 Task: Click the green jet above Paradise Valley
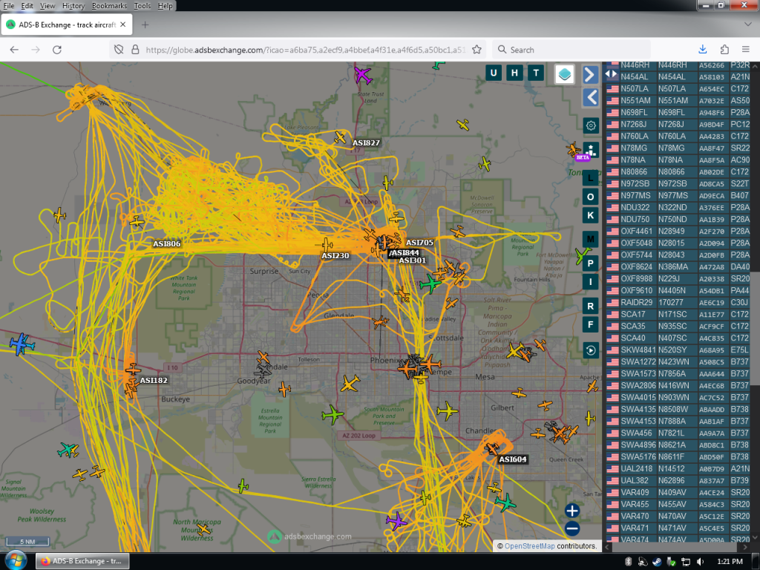click(430, 283)
